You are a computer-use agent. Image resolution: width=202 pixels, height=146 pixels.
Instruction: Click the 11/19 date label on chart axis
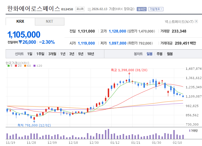click(11, 143)
